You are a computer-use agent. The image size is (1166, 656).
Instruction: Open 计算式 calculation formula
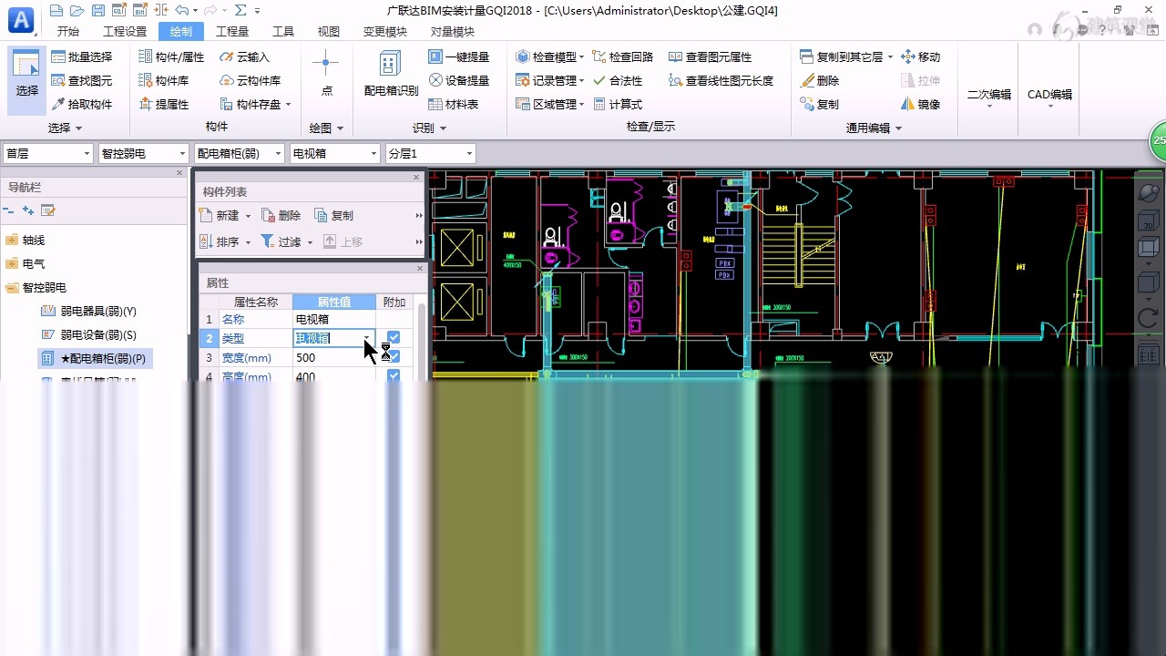(x=618, y=104)
